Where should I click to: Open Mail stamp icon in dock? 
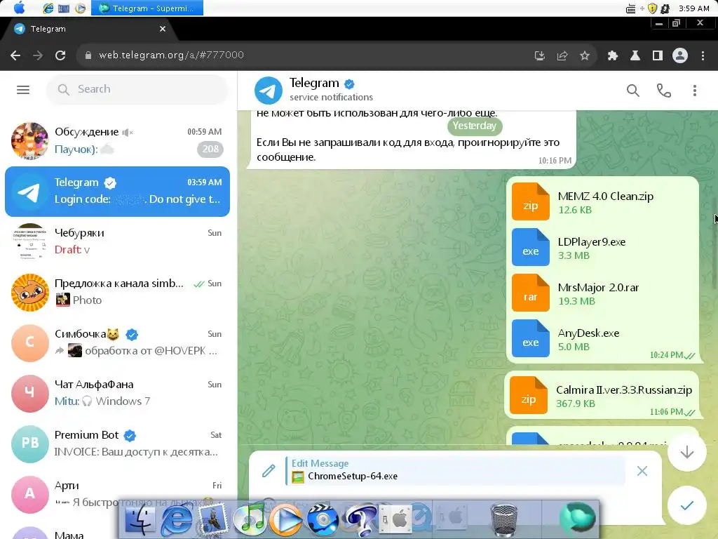click(x=213, y=520)
